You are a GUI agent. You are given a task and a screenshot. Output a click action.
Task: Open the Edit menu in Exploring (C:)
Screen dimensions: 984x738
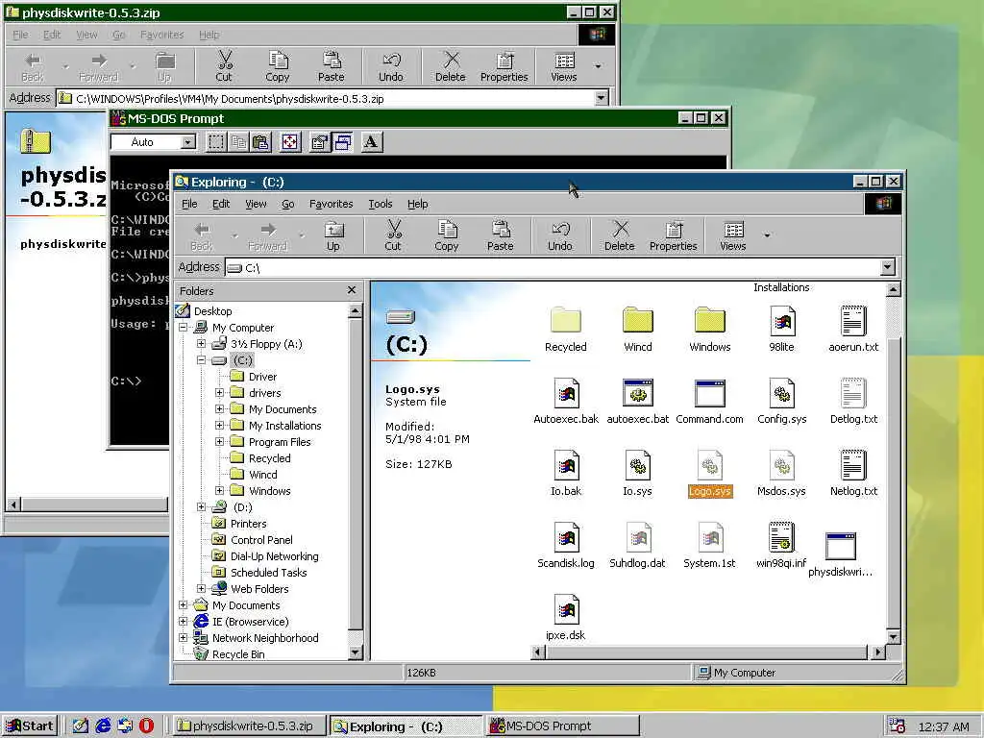(221, 204)
